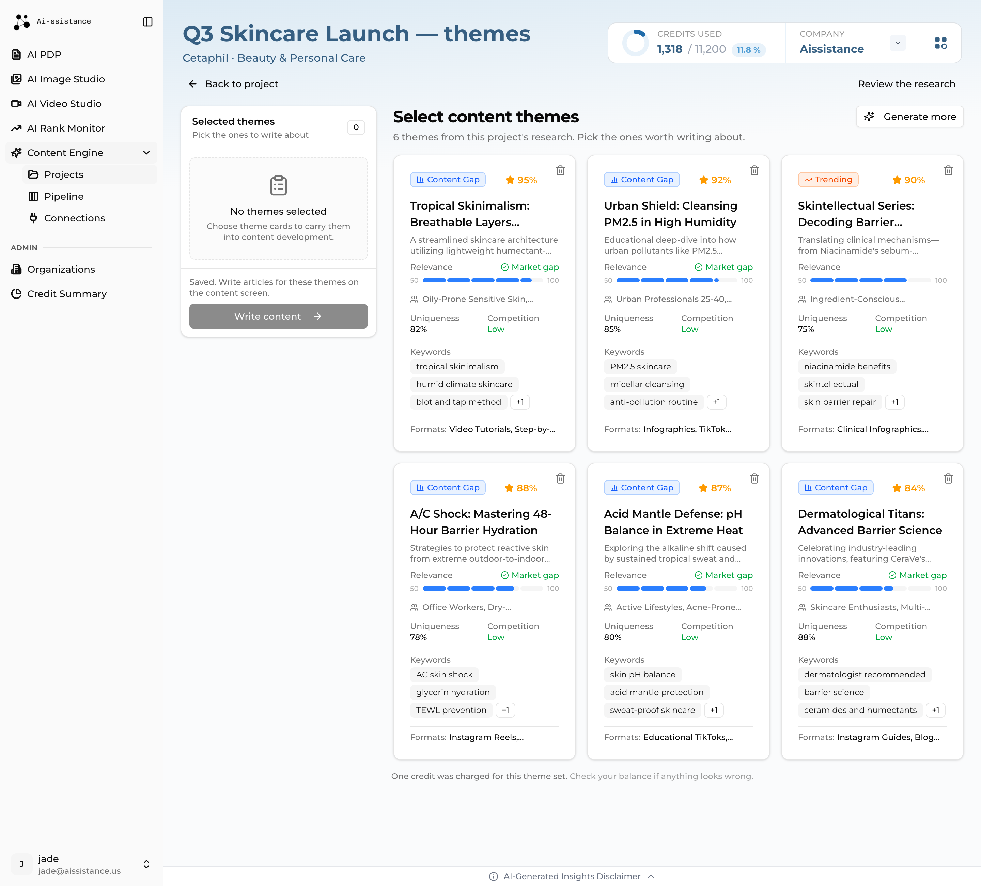Delete the Urban Shield theme
The width and height of the screenshot is (981, 886).
click(754, 170)
